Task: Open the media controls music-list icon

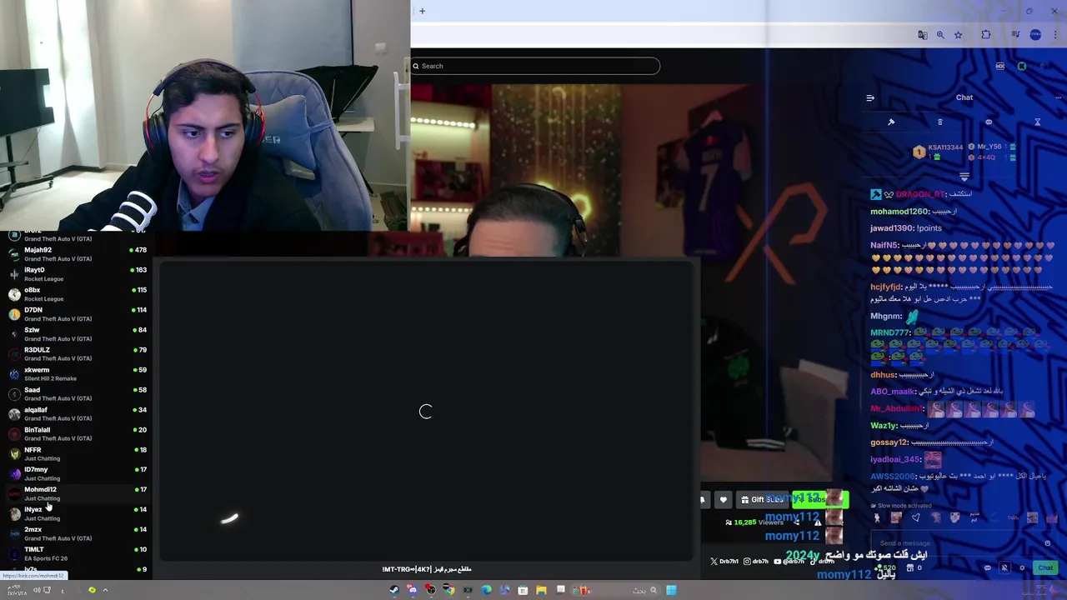Action: point(1015,35)
